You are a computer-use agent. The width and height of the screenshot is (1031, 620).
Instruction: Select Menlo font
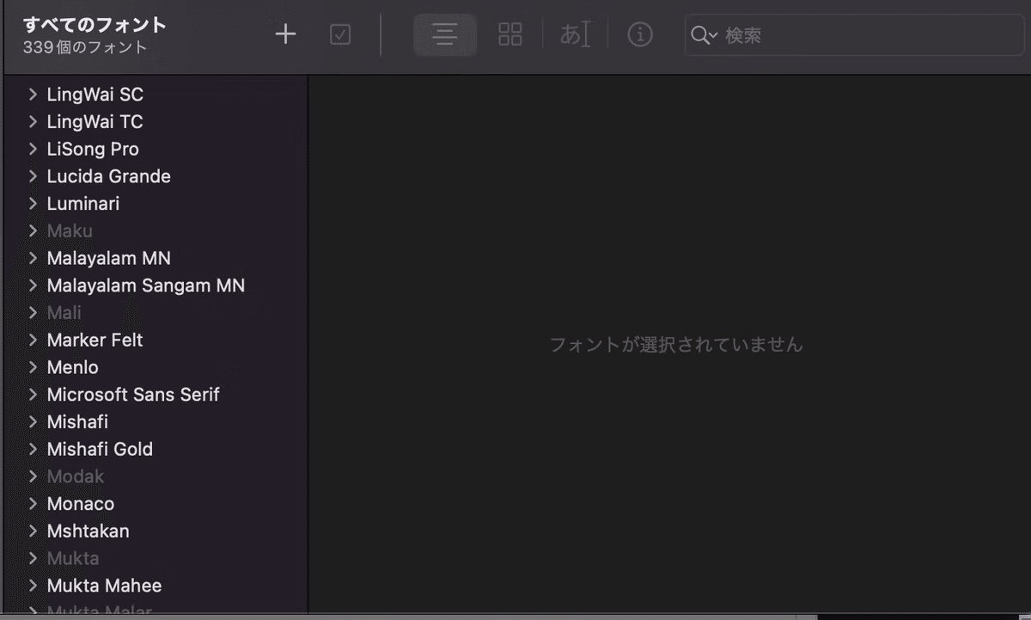(73, 367)
